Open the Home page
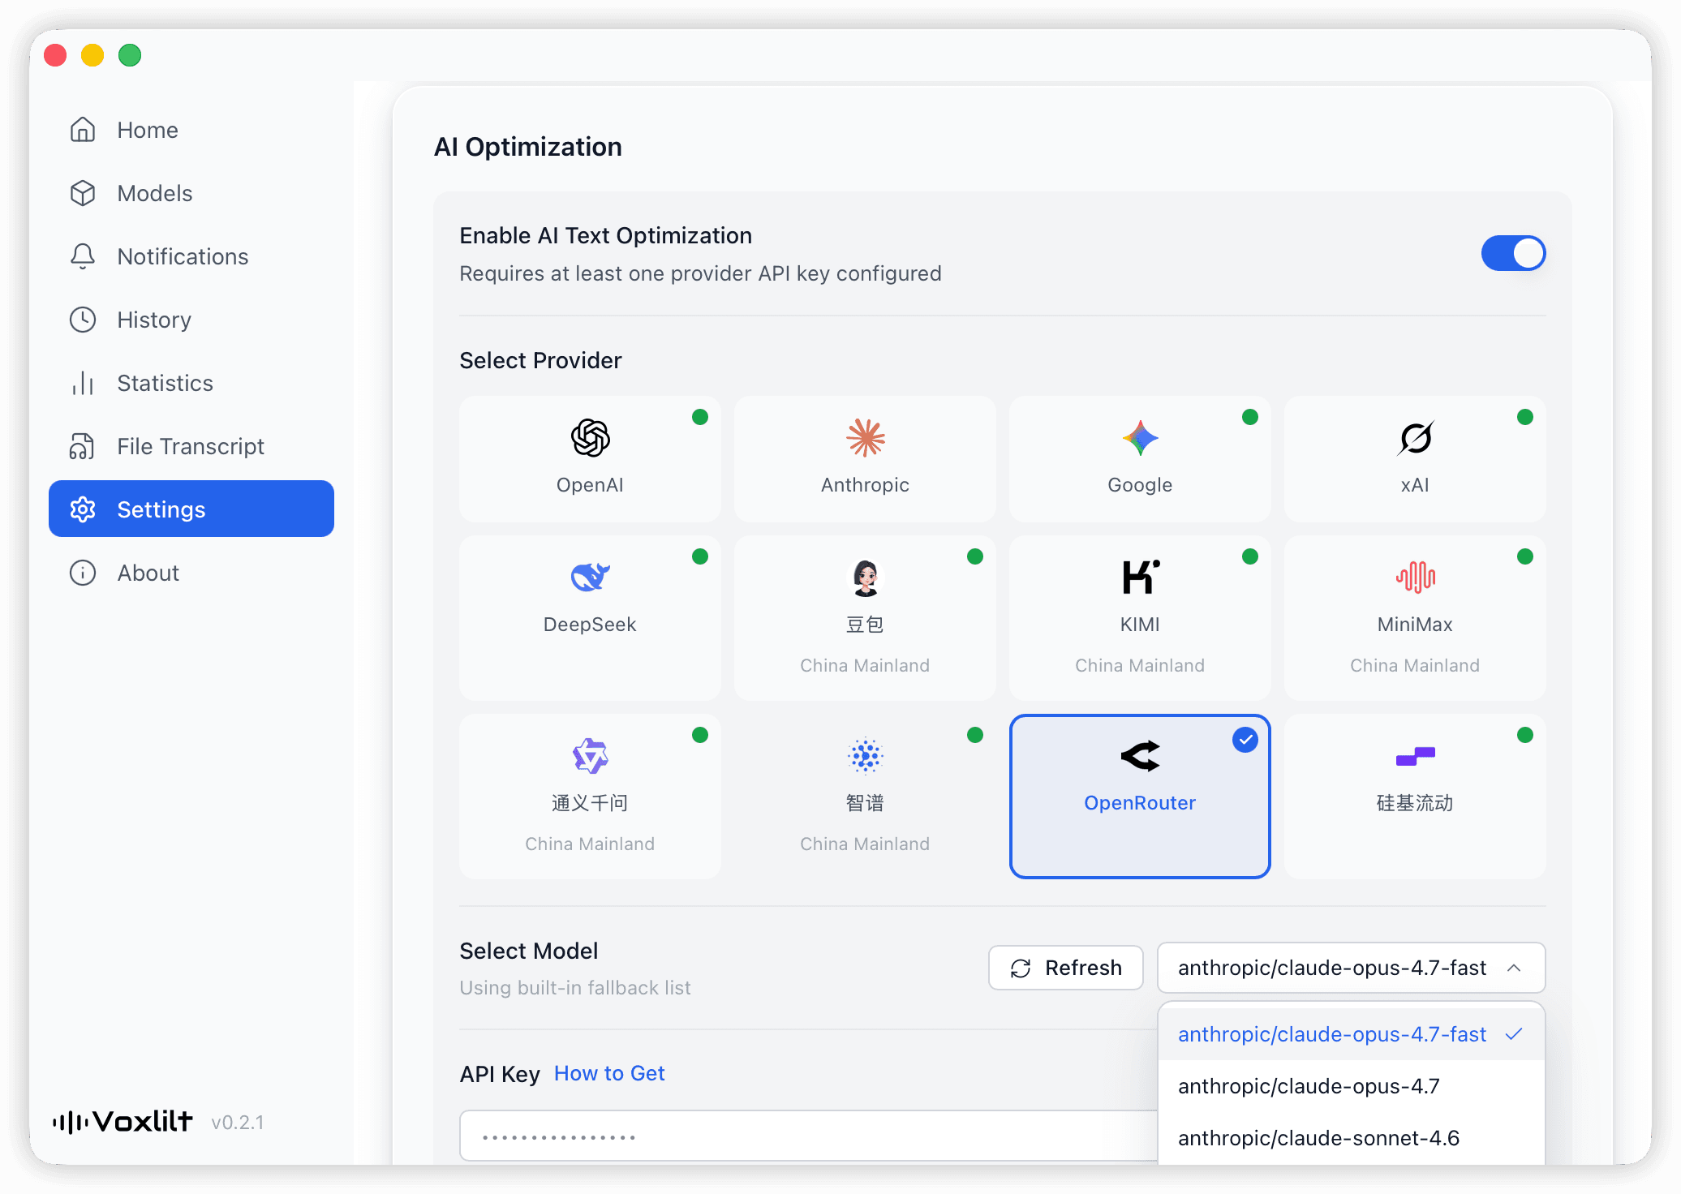Image resolution: width=1681 pixels, height=1194 pixels. click(191, 130)
